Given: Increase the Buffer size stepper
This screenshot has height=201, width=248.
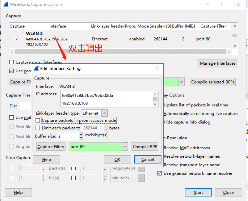Looking at the screenshot, I should point(81,134).
